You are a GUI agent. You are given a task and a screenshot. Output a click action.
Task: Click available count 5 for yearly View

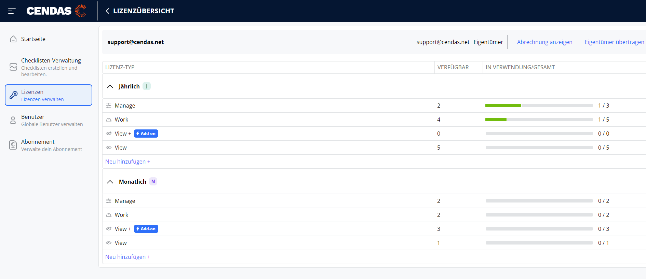pyautogui.click(x=439, y=148)
